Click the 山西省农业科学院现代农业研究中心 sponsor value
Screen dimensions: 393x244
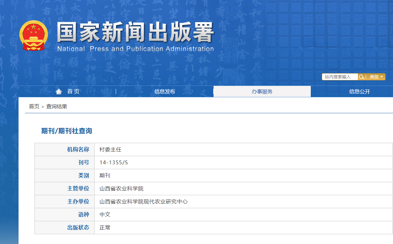pos(143,202)
